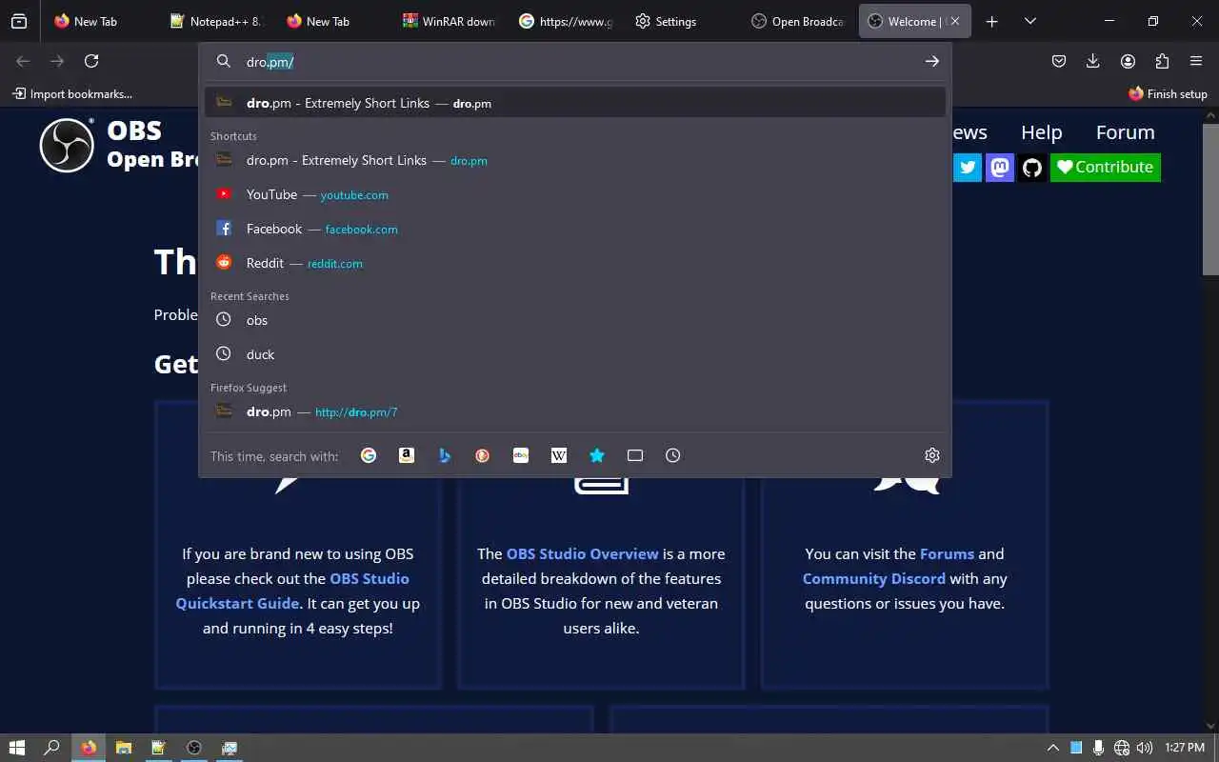Open the Help menu on OBS site

point(1041,132)
